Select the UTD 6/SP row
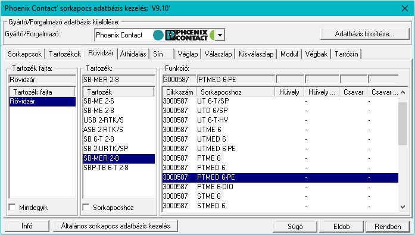Image resolution: width=415 pixels, height=235 pixels. [280, 111]
